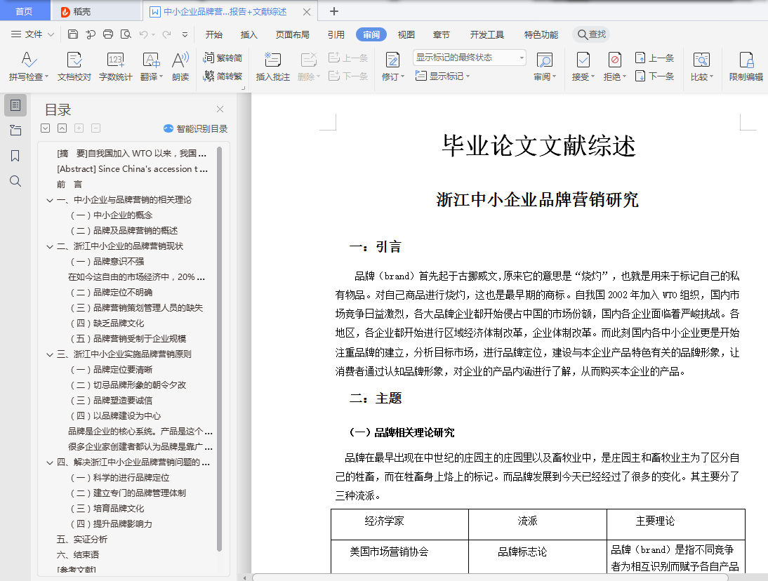
Task: Open the display markup state dropdown
Action: point(469,58)
